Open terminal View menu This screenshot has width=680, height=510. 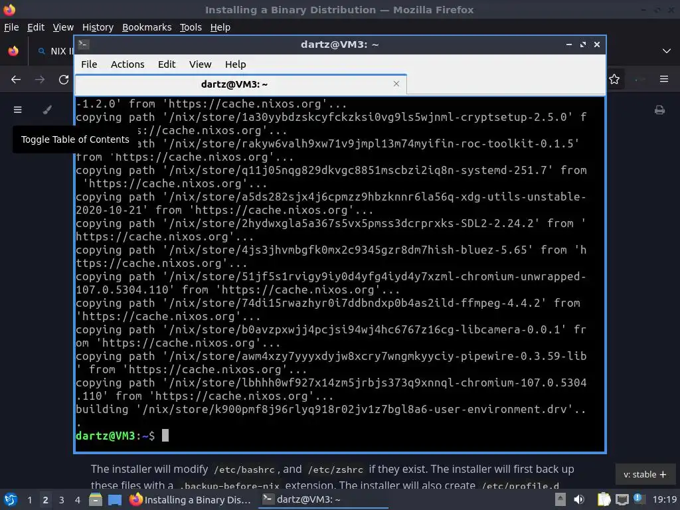tap(200, 64)
